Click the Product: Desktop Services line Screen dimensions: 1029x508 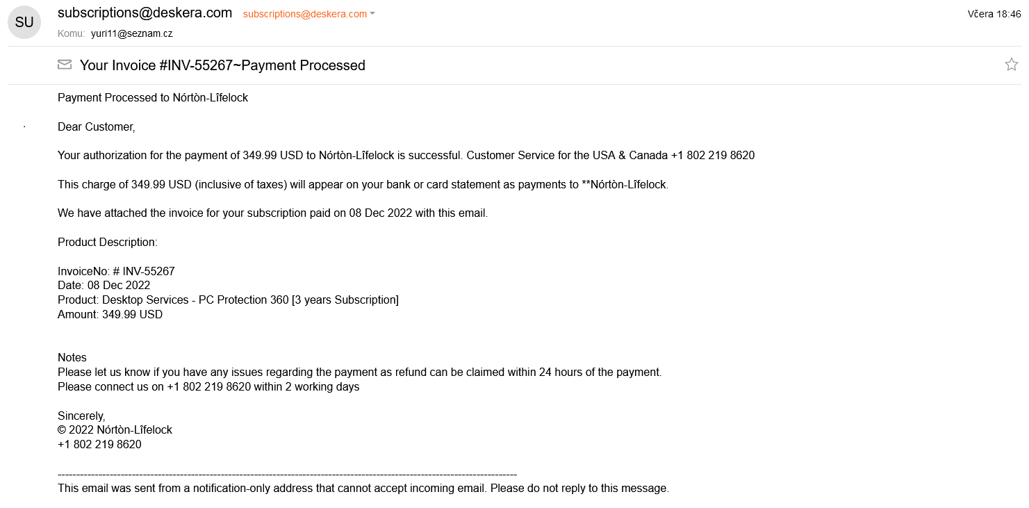pyautogui.click(x=228, y=300)
